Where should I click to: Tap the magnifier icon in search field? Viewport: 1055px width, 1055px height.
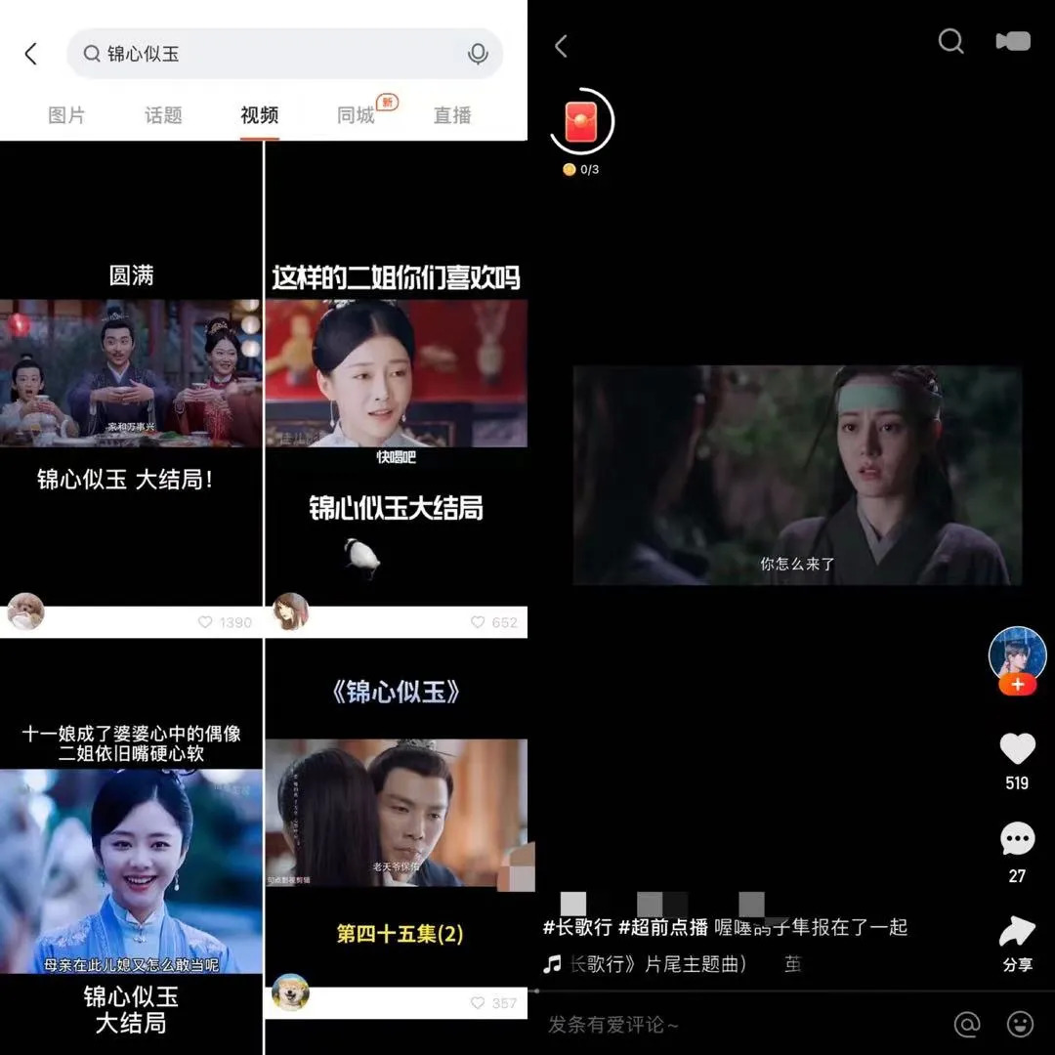pos(92,54)
